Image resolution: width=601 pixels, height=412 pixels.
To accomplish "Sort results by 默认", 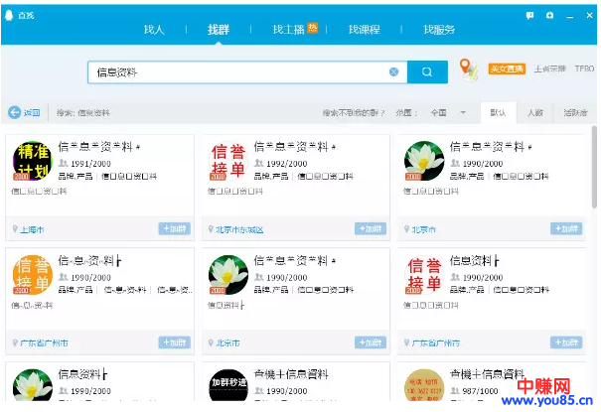I will pyautogui.click(x=498, y=112).
